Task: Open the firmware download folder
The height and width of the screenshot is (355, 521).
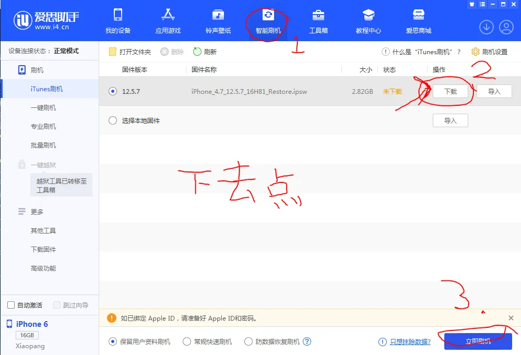Action: tap(128, 52)
